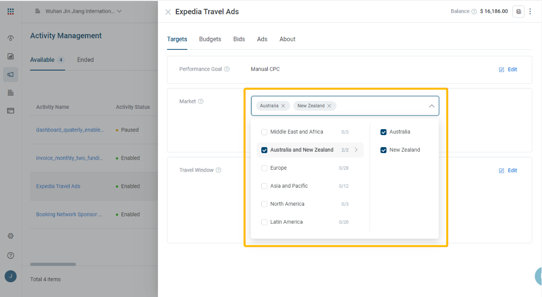Edit the Performance Goal setting
The width and height of the screenshot is (542, 297).
click(508, 70)
